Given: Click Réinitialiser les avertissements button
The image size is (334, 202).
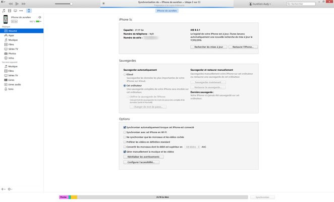Looking at the screenshot, I should click(x=143, y=157).
